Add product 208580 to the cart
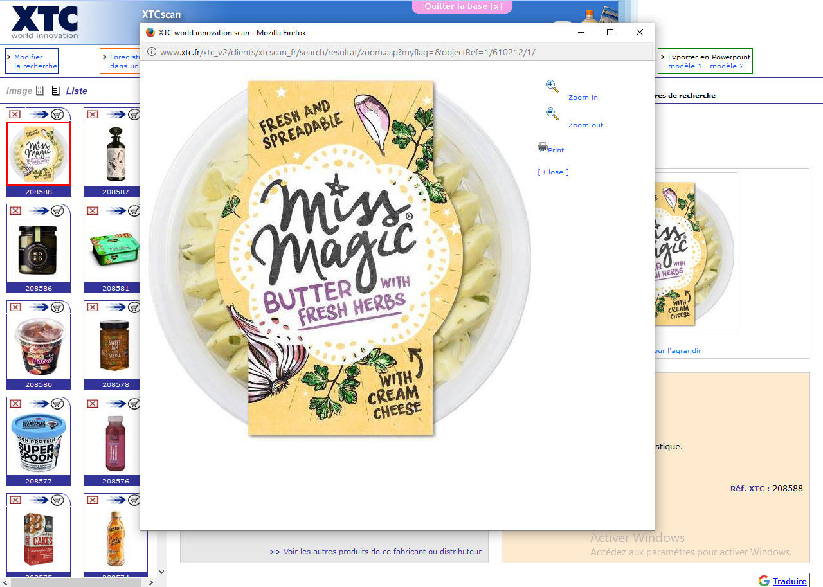The image size is (823, 587). pyautogui.click(x=57, y=307)
